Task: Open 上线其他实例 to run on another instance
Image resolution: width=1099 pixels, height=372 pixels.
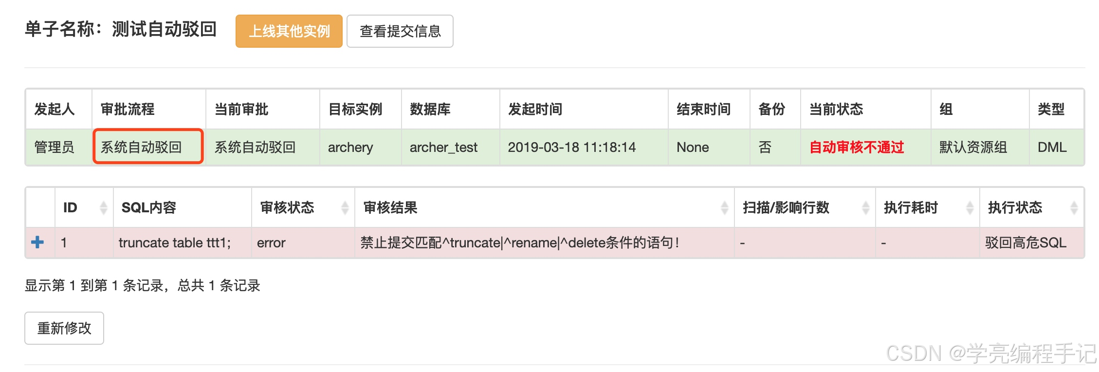Action: click(289, 31)
